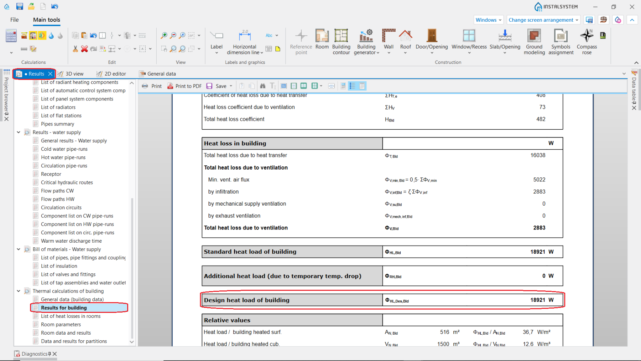The width and height of the screenshot is (641, 361).
Task: Select the Slab/Opening tool
Action: (x=505, y=41)
